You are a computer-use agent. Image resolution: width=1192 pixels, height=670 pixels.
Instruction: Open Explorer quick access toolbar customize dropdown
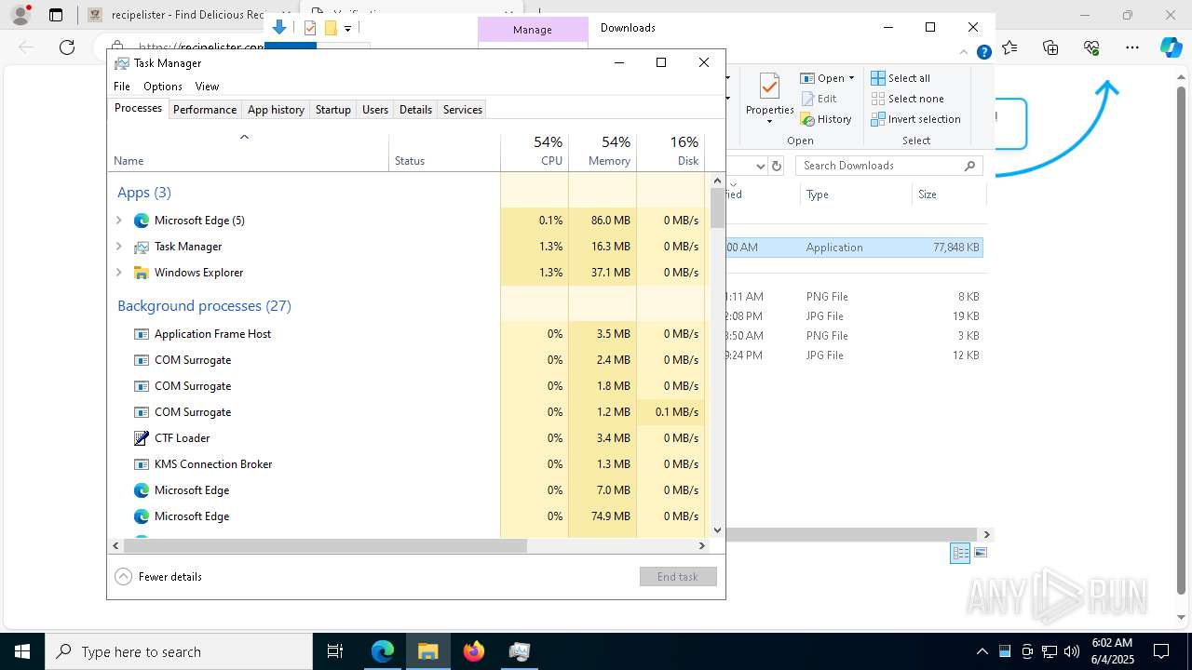347,29
